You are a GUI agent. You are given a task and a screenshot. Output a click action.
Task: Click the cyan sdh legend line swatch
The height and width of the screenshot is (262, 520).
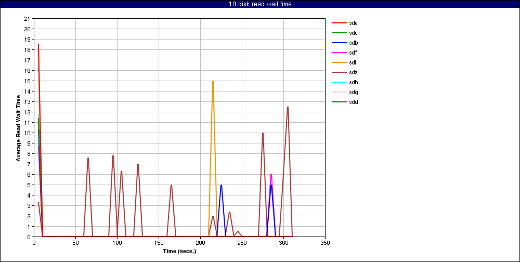pos(339,82)
